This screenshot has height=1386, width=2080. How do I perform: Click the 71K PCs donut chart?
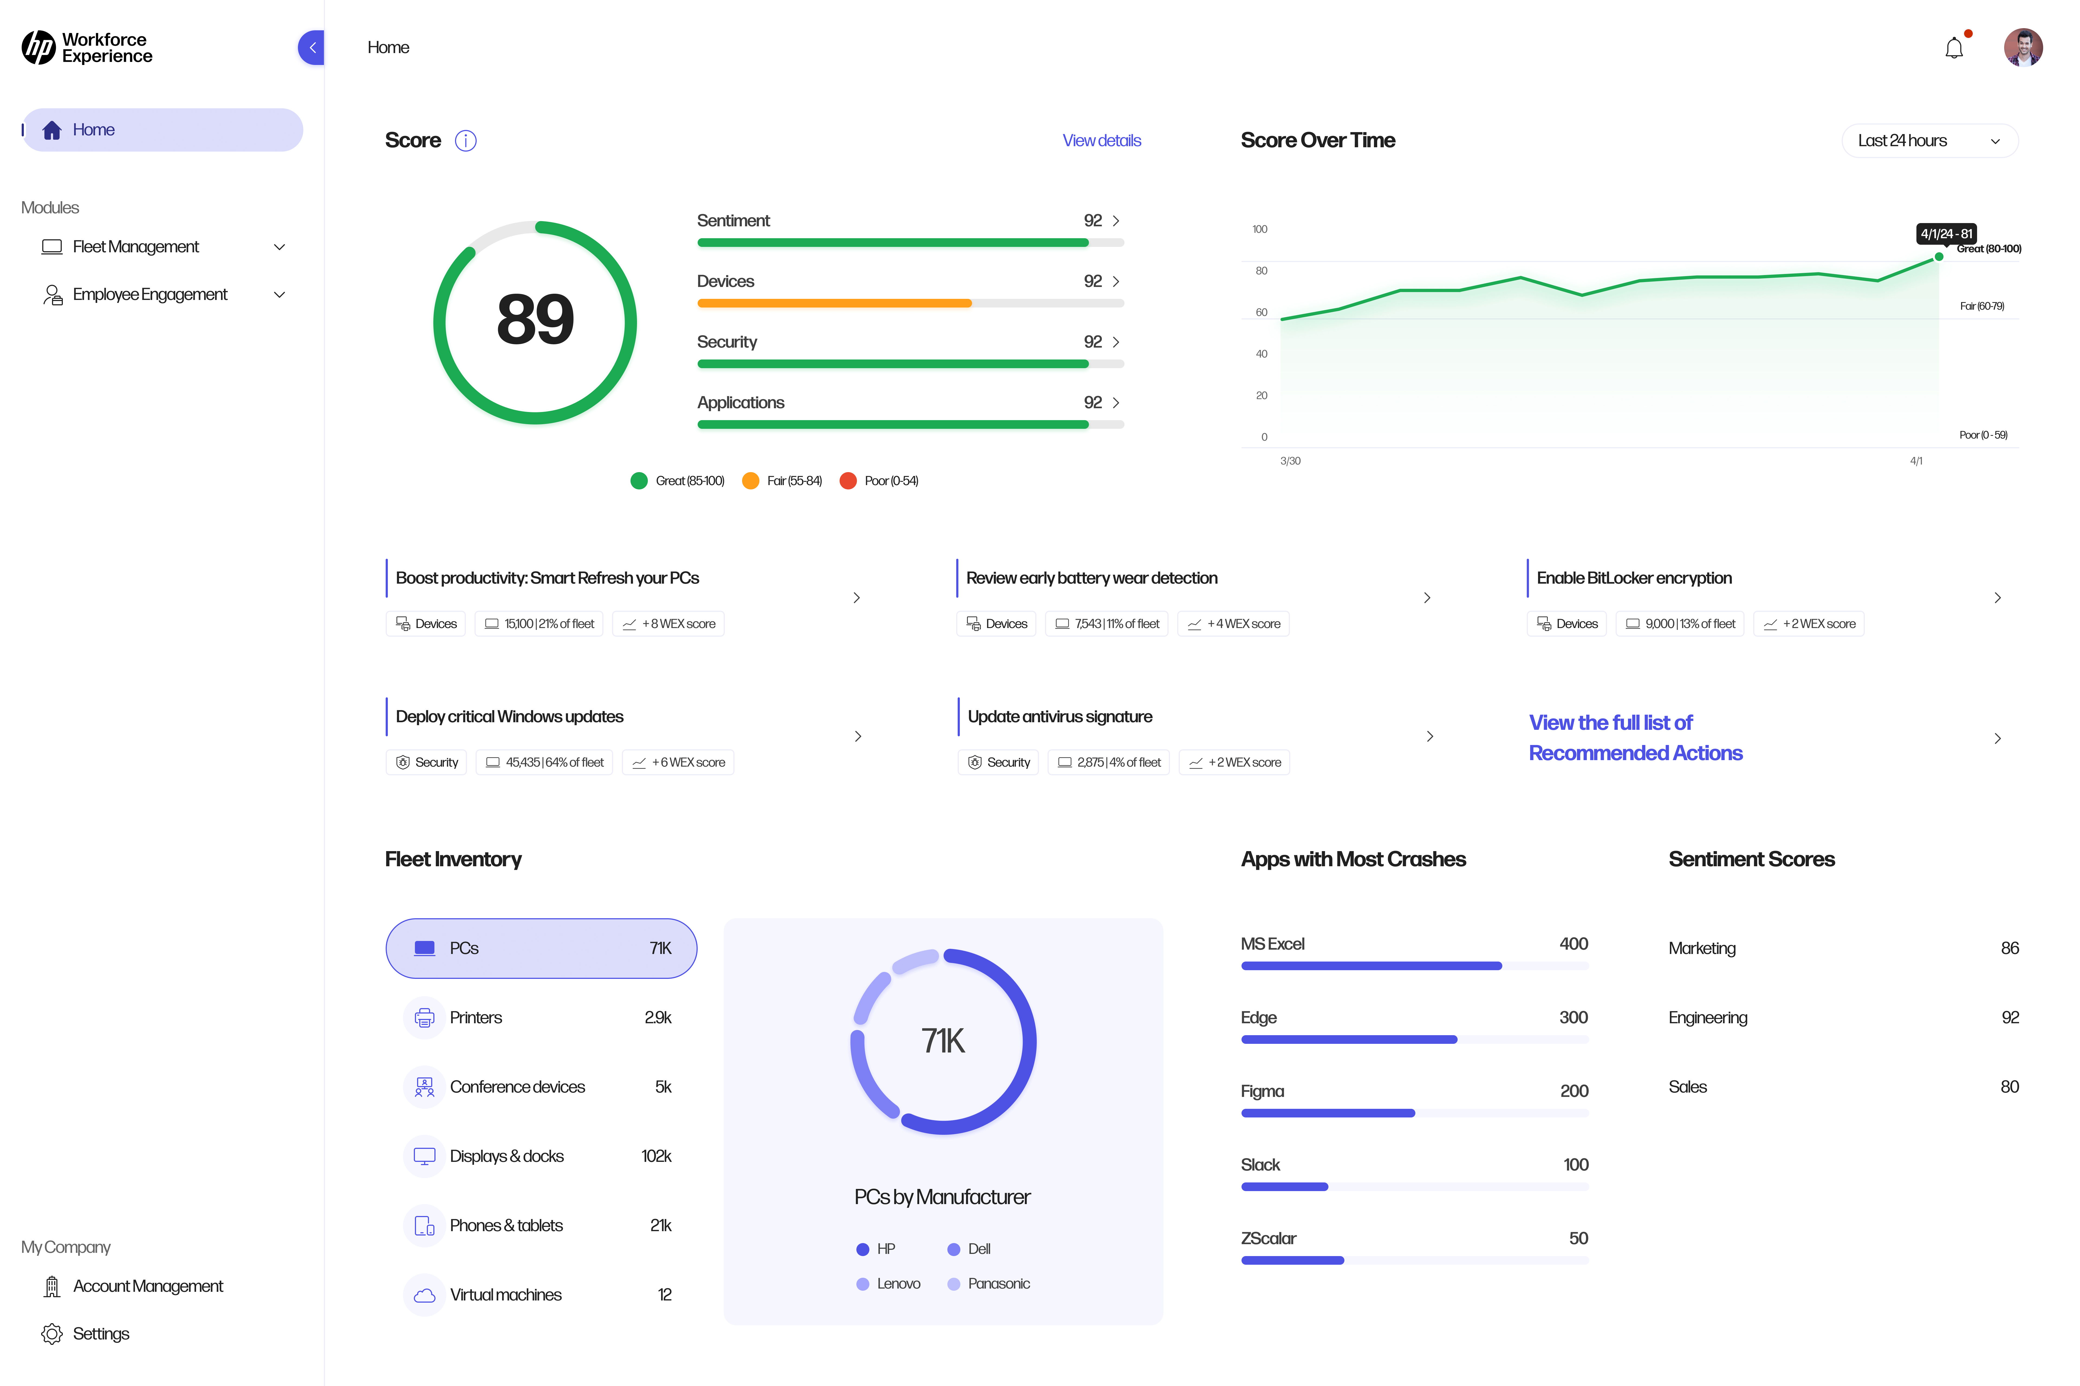944,1041
